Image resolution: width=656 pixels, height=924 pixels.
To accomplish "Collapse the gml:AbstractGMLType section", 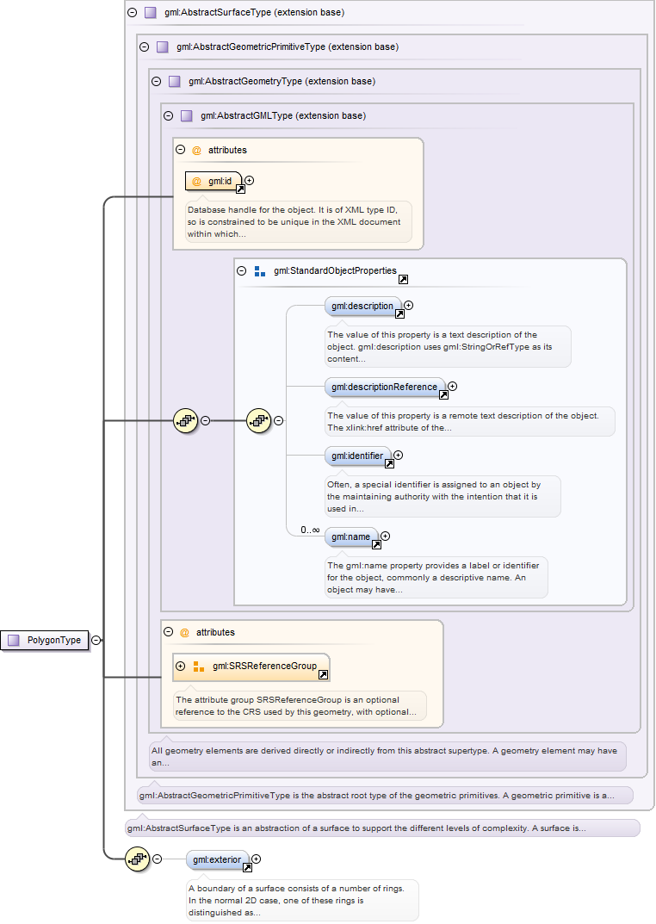I will coord(168,115).
